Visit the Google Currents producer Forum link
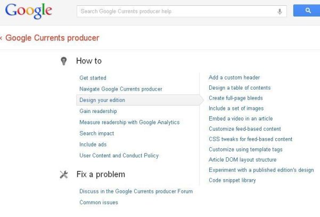The image size is (320, 217). [x=136, y=191]
